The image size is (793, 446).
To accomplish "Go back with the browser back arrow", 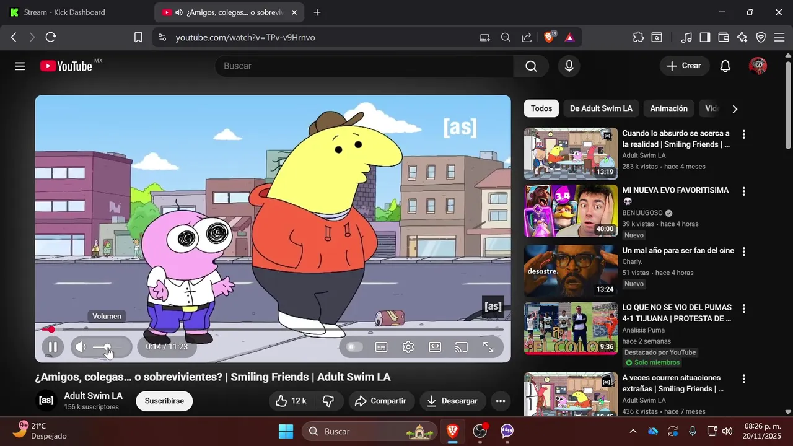I will coord(14,37).
